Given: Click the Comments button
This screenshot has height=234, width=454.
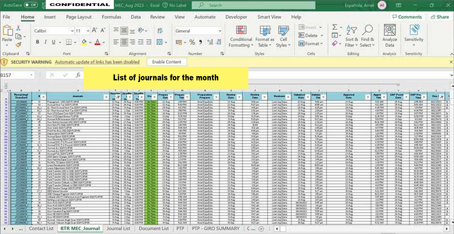Looking at the screenshot, I should (x=407, y=17).
